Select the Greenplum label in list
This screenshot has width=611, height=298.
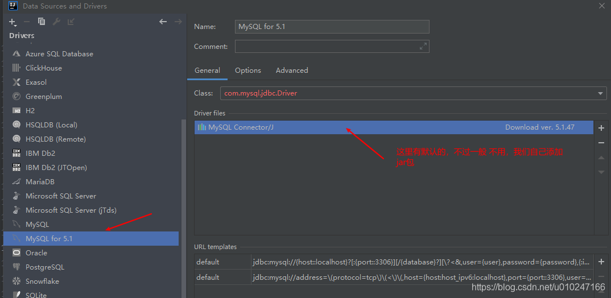click(x=44, y=97)
